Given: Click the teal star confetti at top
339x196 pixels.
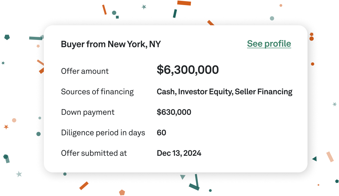Looking at the screenshot, I should click(x=144, y=7).
